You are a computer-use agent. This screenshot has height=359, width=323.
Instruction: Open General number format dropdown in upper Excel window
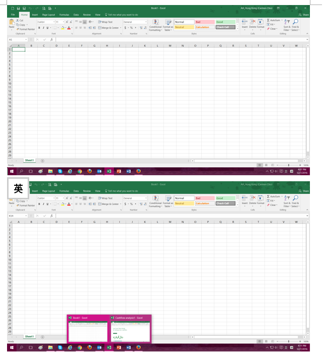[x=146, y=22]
